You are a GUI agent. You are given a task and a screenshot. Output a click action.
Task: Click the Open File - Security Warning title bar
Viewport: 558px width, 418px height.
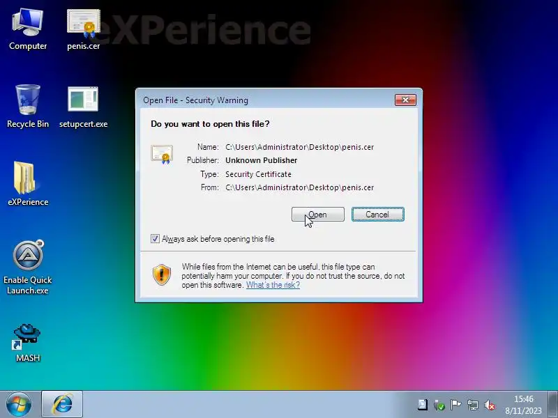click(x=267, y=100)
